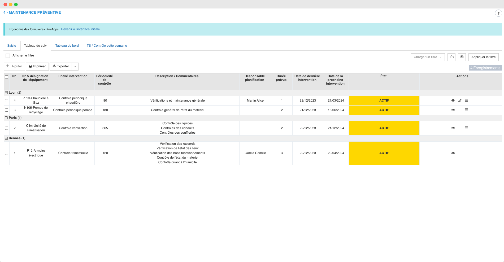The height and width of the screenshot is (262, 504).
Task: Click Contrôle trimestrielle cell
Action: tap(73, 153)
